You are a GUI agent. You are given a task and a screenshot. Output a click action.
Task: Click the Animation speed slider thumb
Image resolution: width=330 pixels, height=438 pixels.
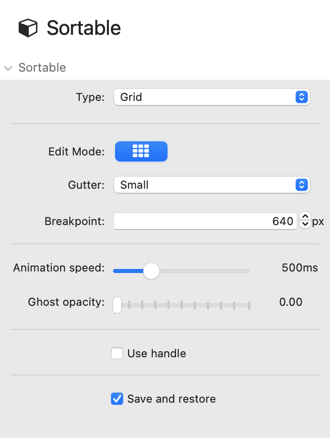coord(151,271)
